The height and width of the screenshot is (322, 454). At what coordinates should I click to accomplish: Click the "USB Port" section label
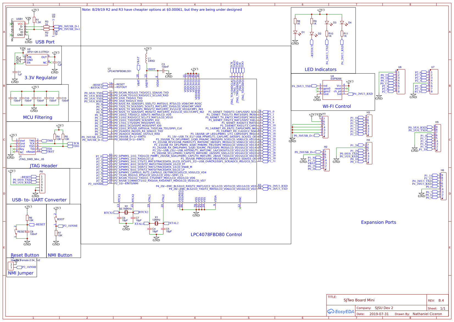pyautogui.click(x=45, y=42)
